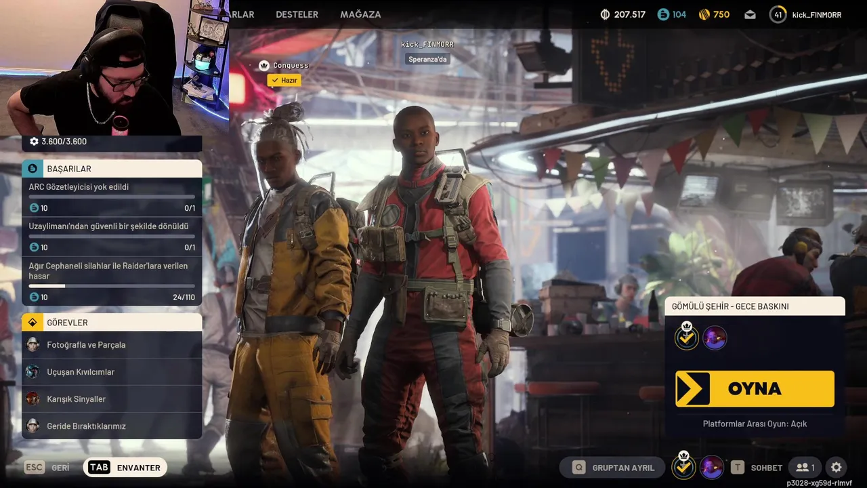Click progress bar under ARC Gözetleyicisi achievement
The width and height of the screenshot is (867, 488).
(112, 197)
